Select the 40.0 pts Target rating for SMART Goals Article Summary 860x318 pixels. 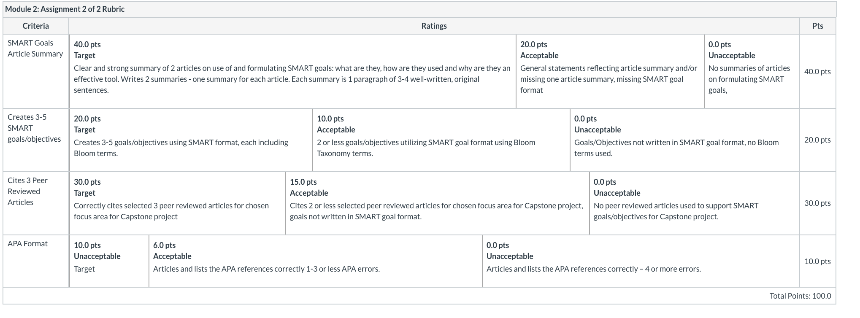(292, 71)
